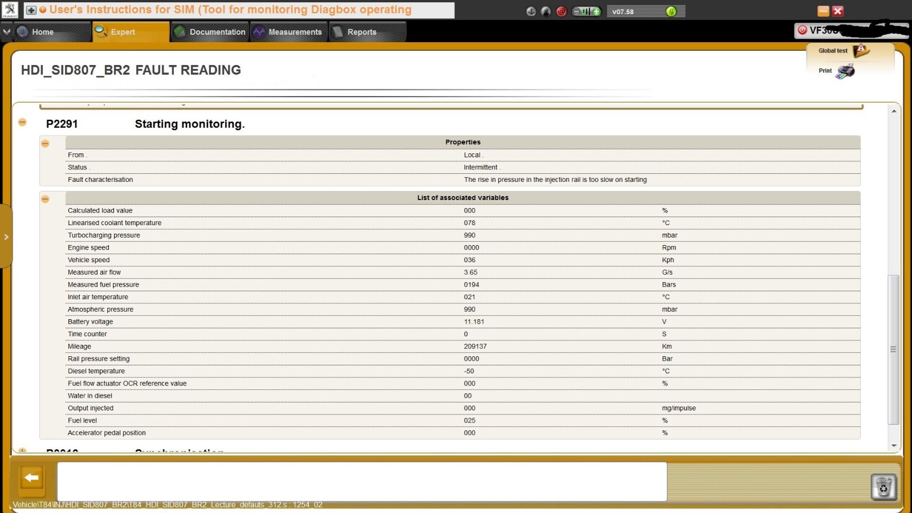Viewport: 912px width, 513px height.
Task: Expand the left side panel arrow
Action: click(x=6, y=237)
